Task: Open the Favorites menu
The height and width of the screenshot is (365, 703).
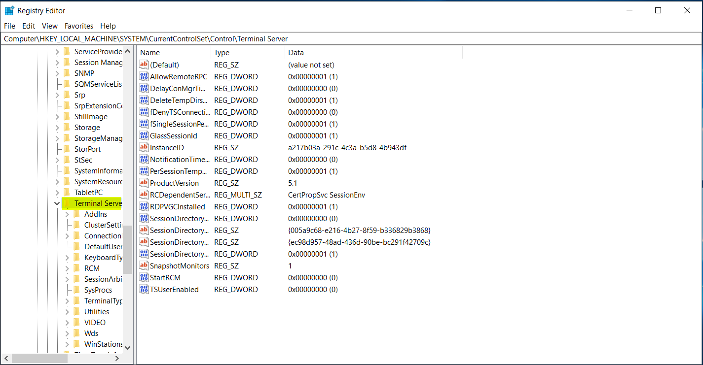Action: 79,26
